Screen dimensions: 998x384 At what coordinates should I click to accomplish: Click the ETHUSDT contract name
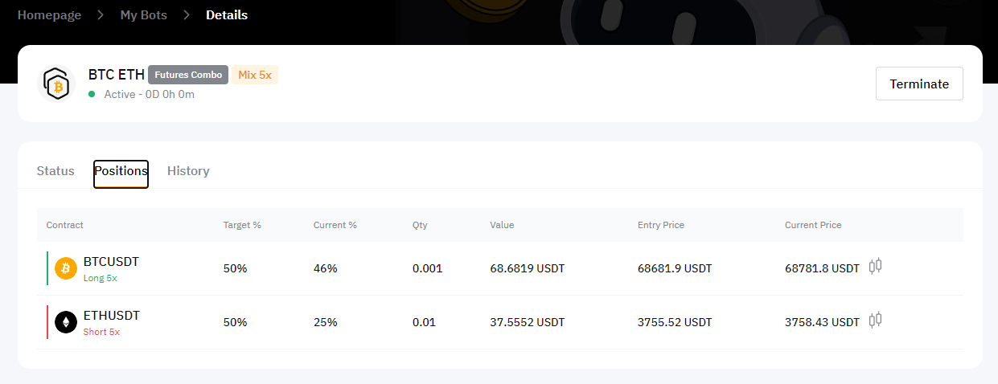[111, 316]
